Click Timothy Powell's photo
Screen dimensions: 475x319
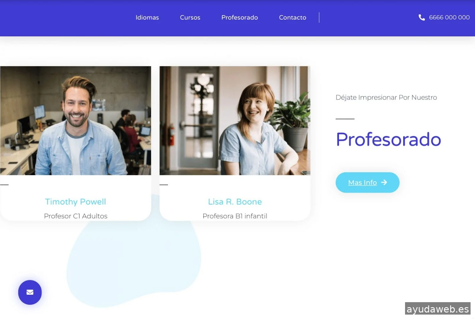[76, 121]
